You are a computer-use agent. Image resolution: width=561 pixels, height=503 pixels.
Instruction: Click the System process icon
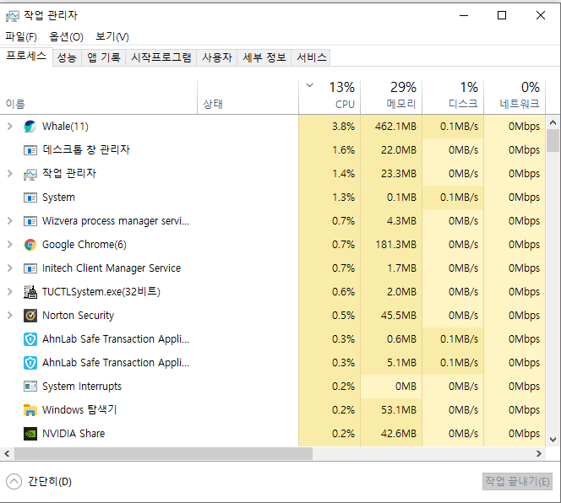tap(30, 197)
